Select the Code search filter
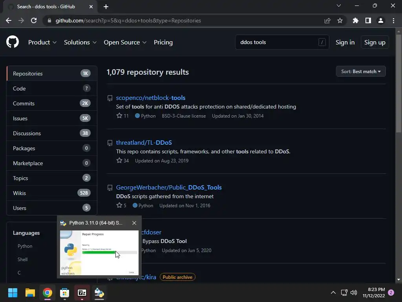402x302 pixels. click(52, 88)
